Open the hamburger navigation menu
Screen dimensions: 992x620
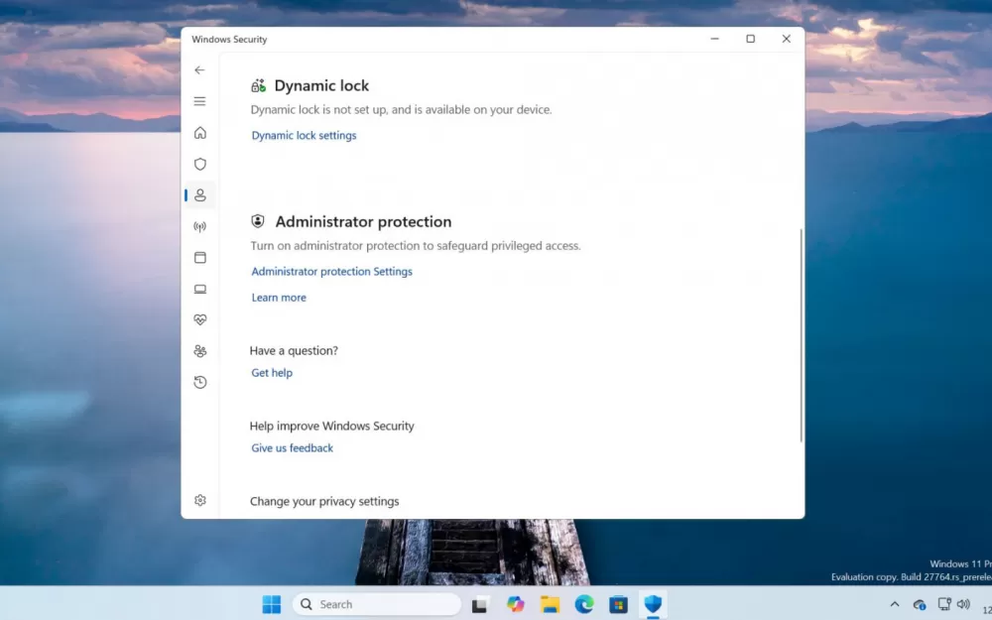tap(200, 101)
